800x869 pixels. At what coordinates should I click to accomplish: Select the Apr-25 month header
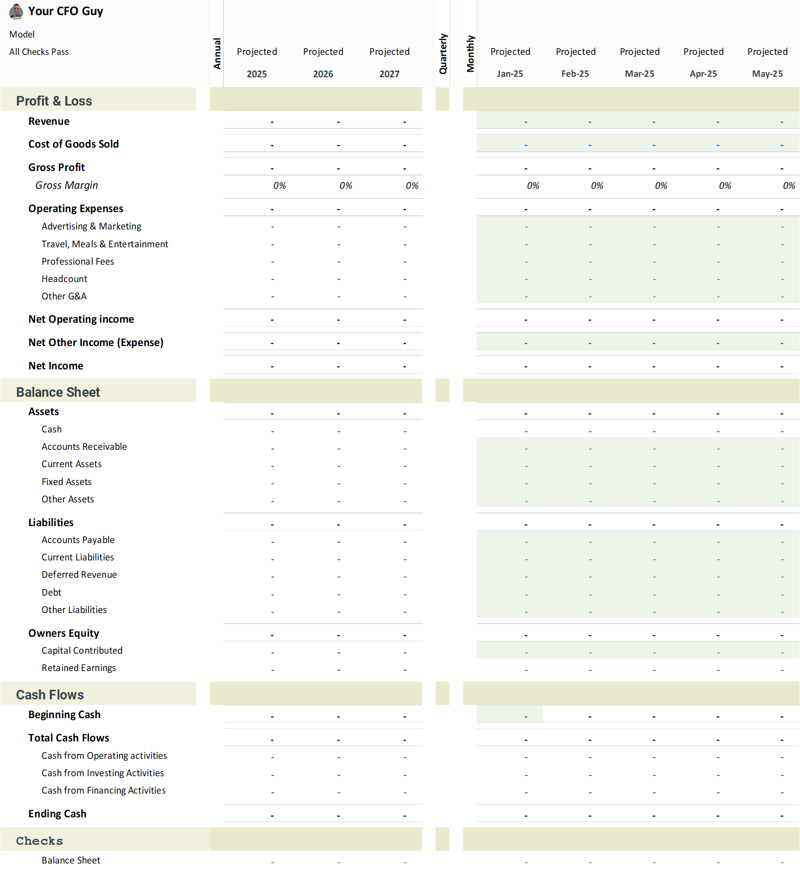point(704,74)
